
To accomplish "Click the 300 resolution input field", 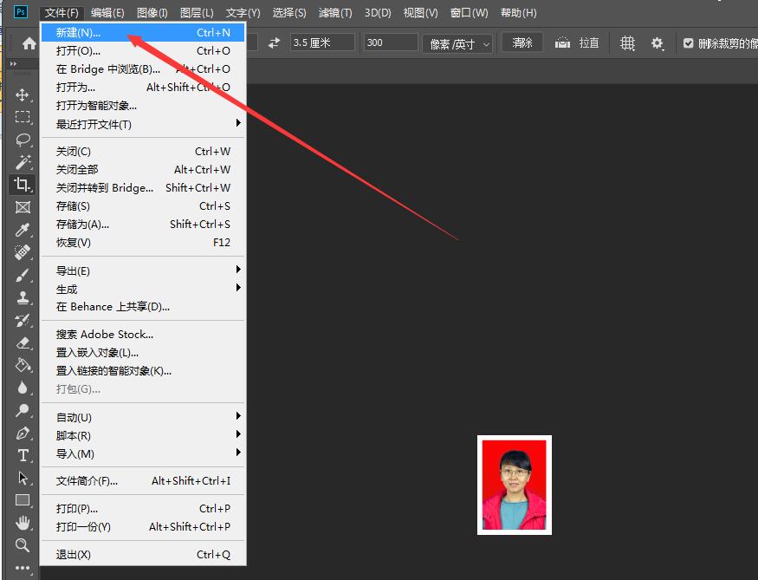I will point(390,42).
